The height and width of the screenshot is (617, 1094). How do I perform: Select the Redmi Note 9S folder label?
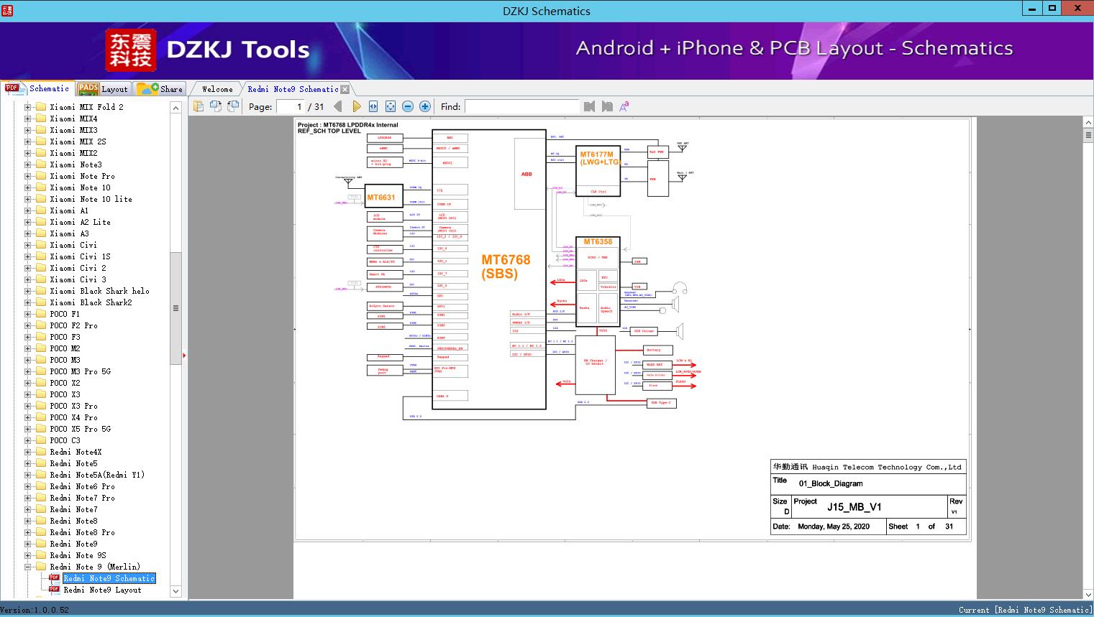tap(78, 555)
